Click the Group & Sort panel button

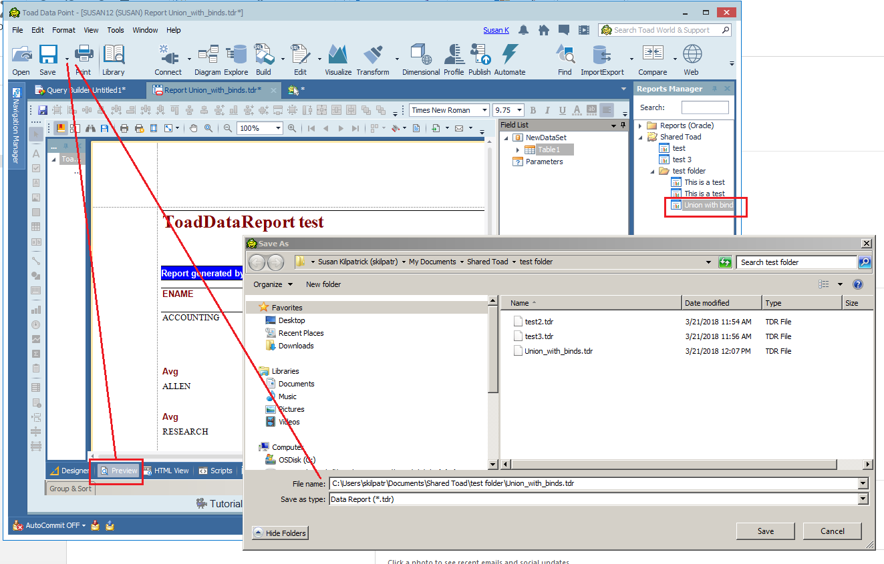pyautogui.click(x=71, y=489)
